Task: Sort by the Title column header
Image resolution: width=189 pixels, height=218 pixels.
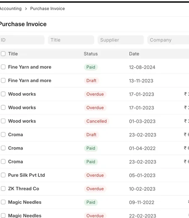Action: point(13,54)
